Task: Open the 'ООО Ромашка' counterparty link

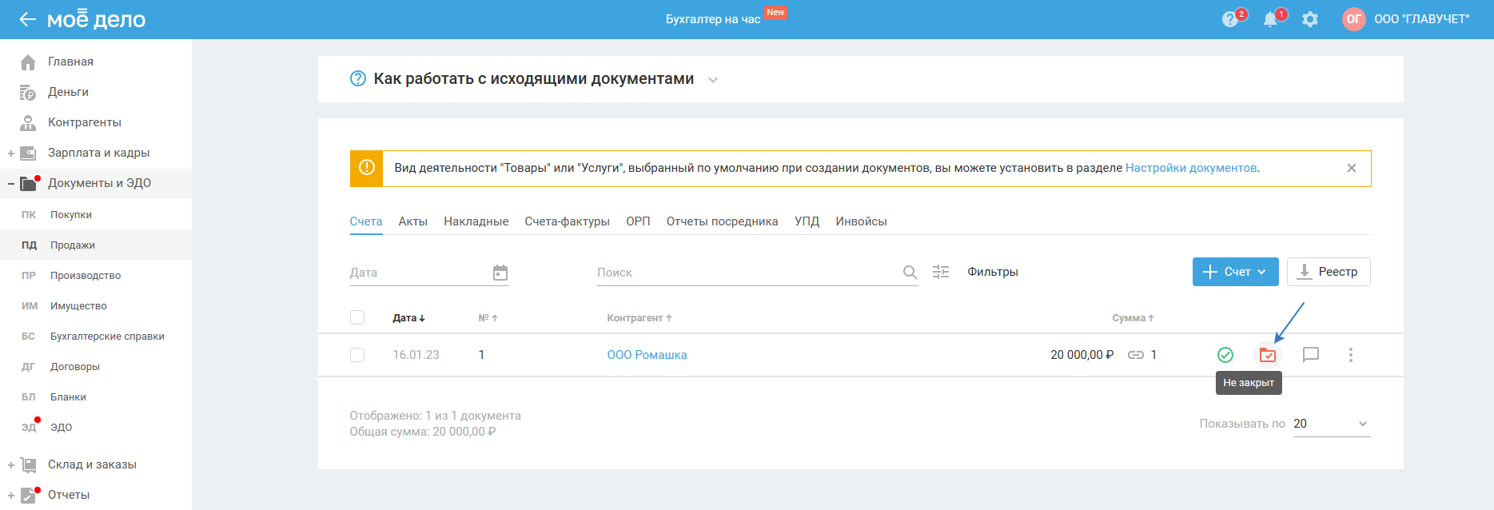Action: pyautogui.click(x=647, y=355)
